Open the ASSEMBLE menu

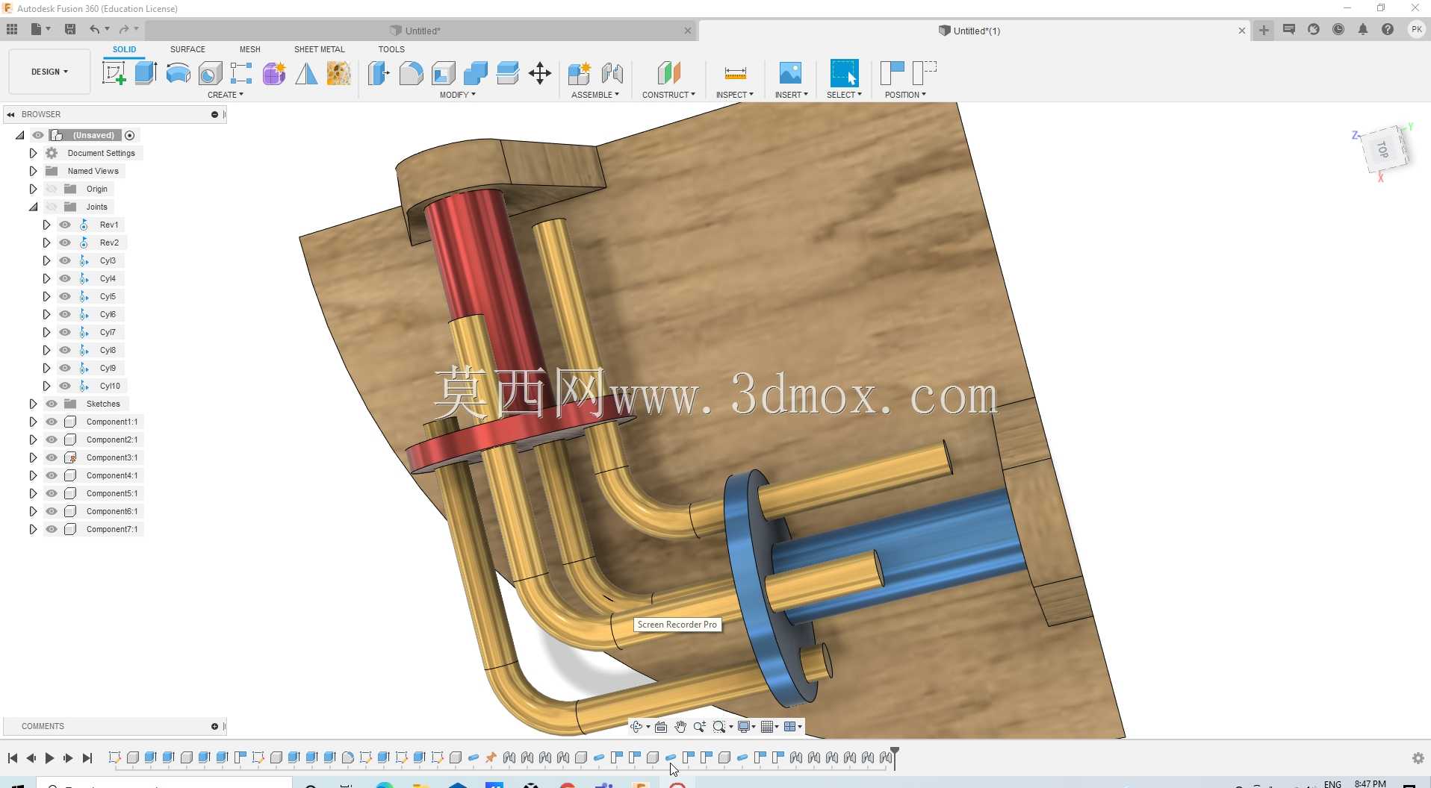point(595,95)
